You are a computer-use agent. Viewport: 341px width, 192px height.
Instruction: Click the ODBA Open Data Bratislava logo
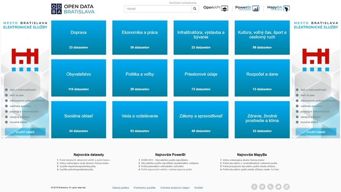73,9
